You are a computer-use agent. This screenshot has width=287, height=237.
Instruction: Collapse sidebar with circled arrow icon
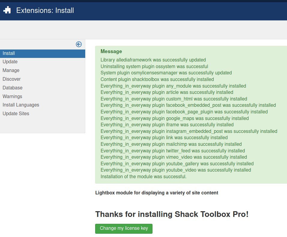[79, 44]
